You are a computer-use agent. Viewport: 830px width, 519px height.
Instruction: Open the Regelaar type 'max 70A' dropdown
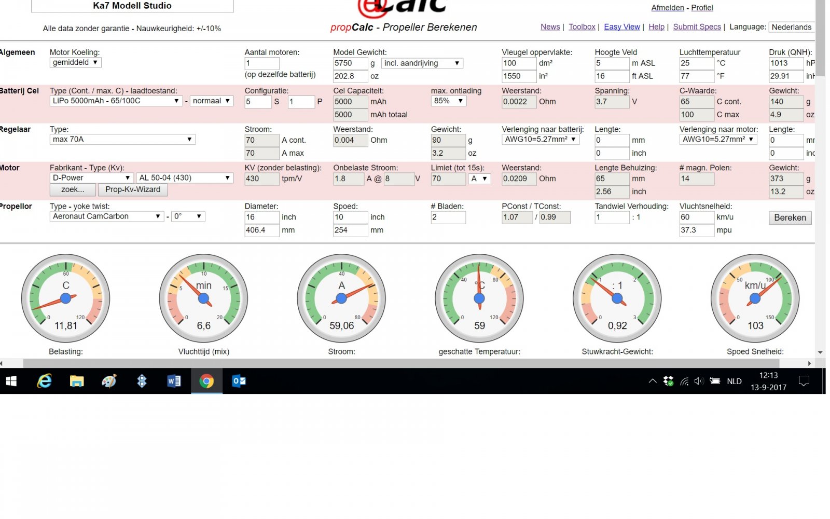click(x=122, y=139)
